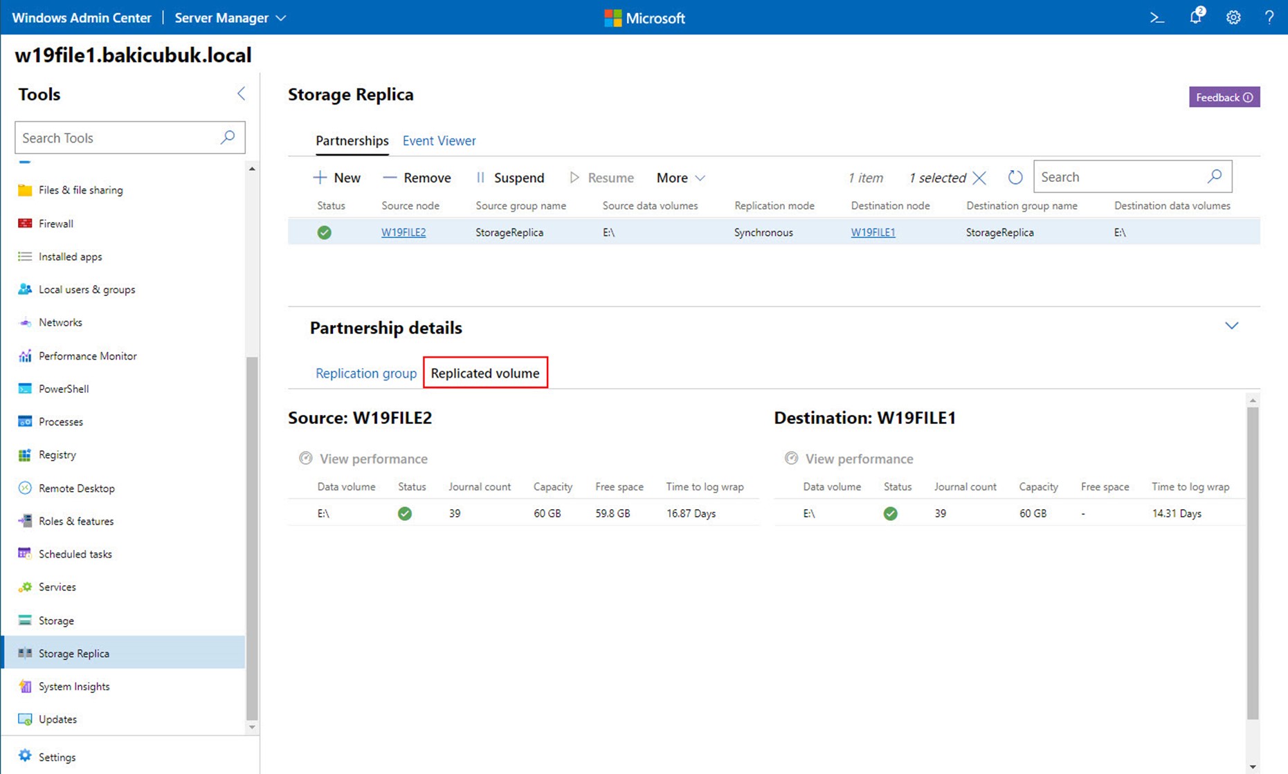Open the Server Manager dropdown
The image size is (1288, 774).
pos(230,18)
